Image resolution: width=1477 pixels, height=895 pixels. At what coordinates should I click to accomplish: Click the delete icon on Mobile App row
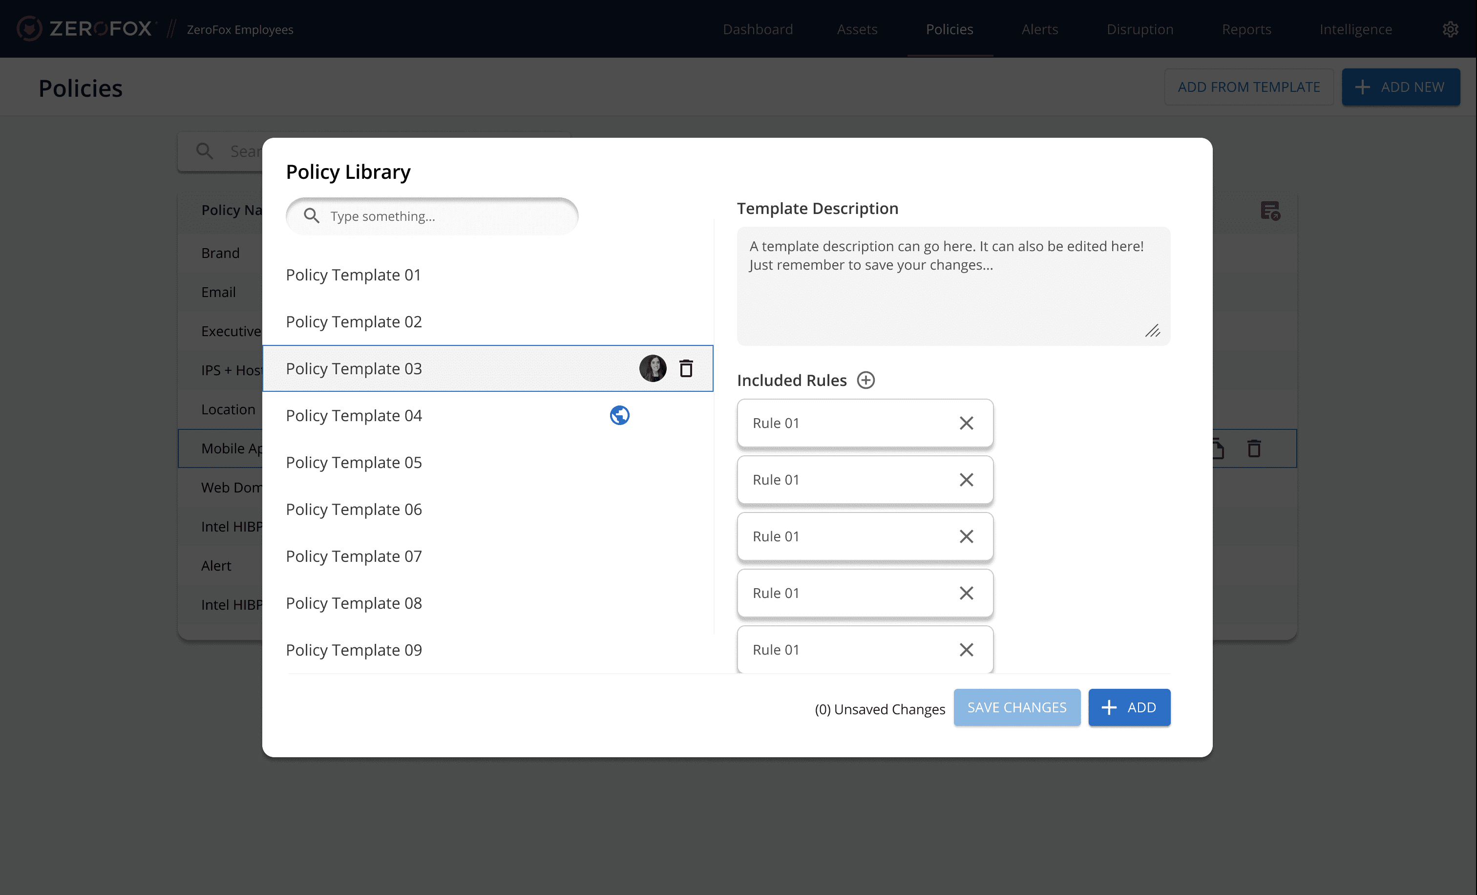click(1254, 448)
